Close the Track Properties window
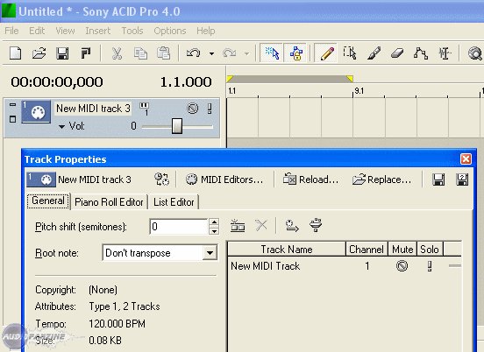 pyautogui.click(x=466, y=159)
